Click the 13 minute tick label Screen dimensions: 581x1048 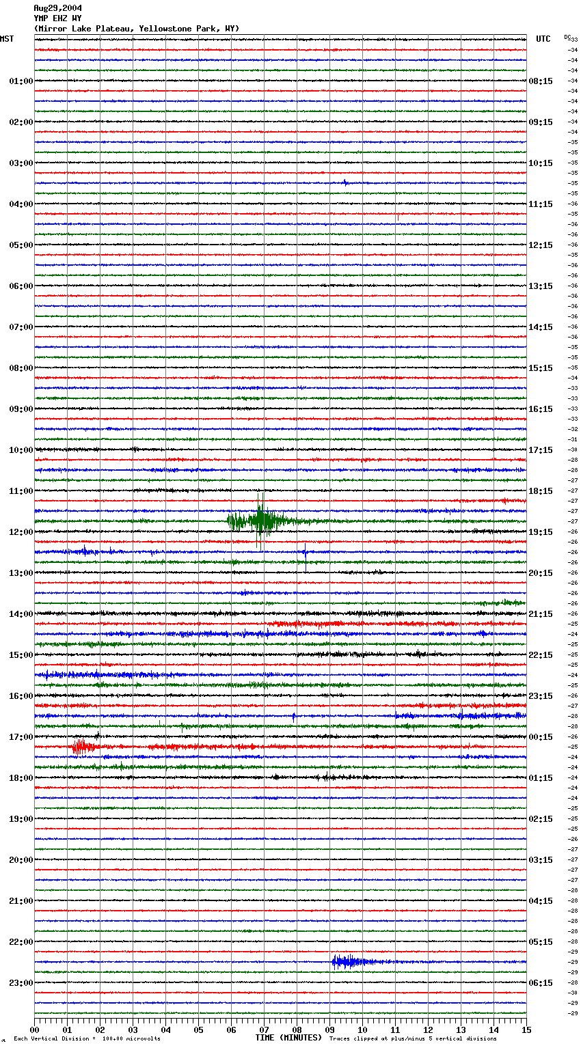click(x=461, y=1030)
